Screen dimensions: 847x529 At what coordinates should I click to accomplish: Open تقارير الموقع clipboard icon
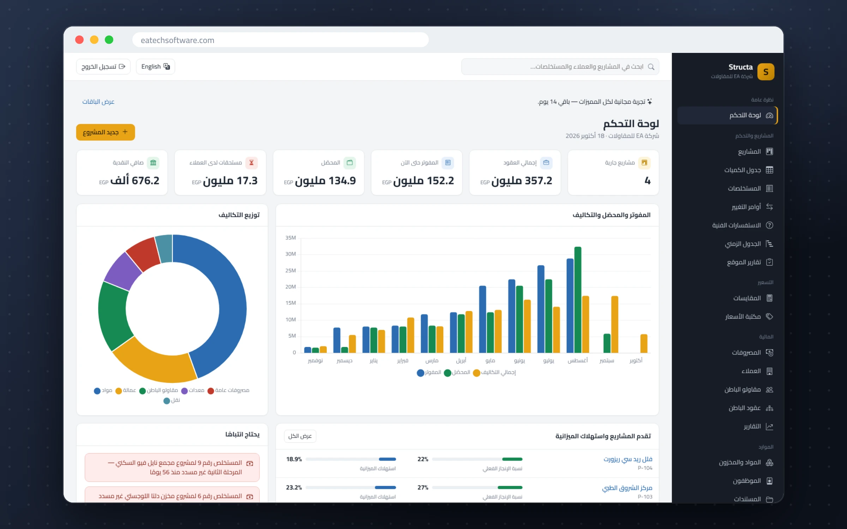tap(769, 262)
